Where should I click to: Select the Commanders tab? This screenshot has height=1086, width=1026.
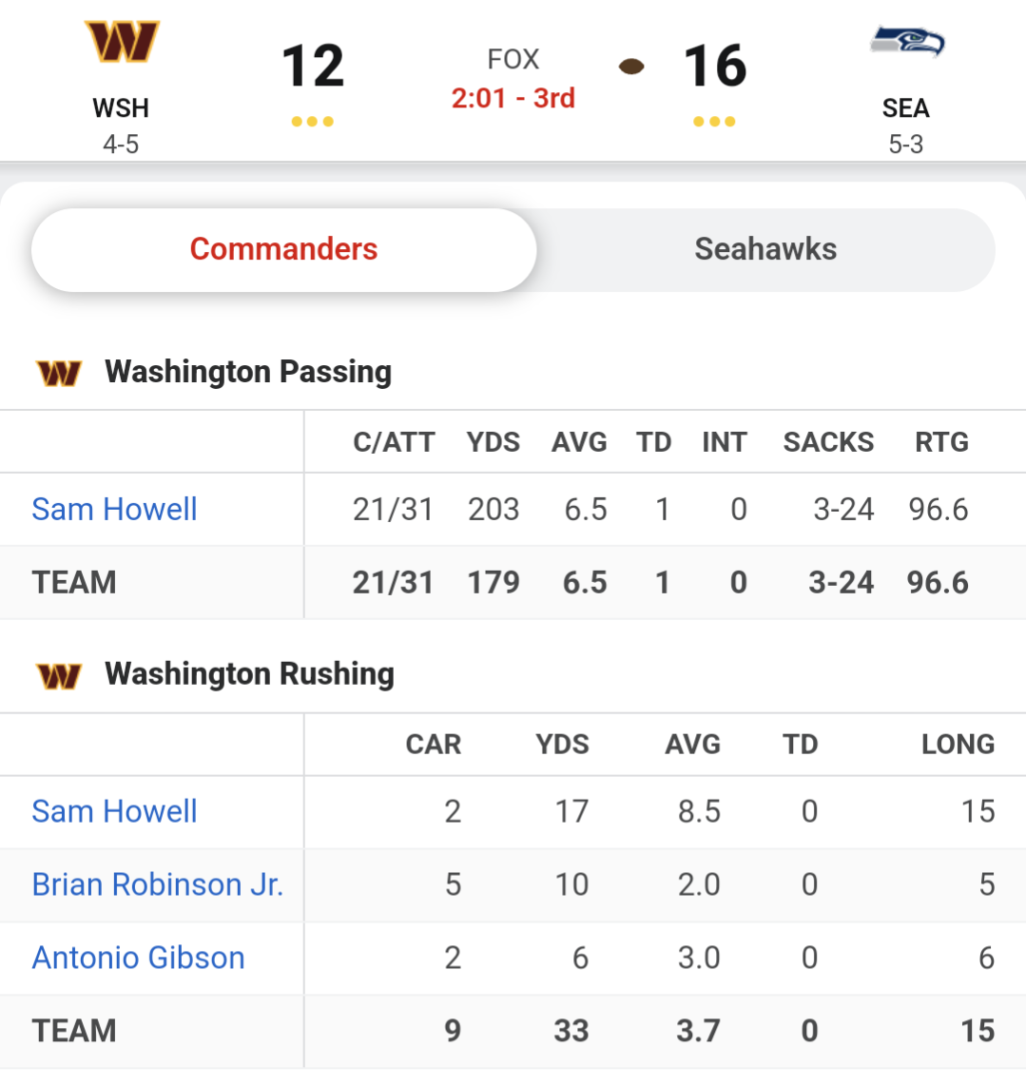[284, 249]
